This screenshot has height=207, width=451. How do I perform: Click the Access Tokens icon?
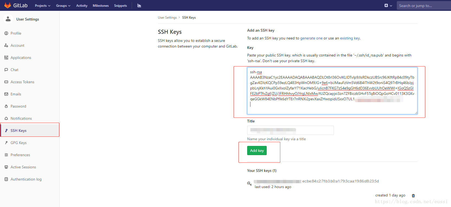coord(6,82)
